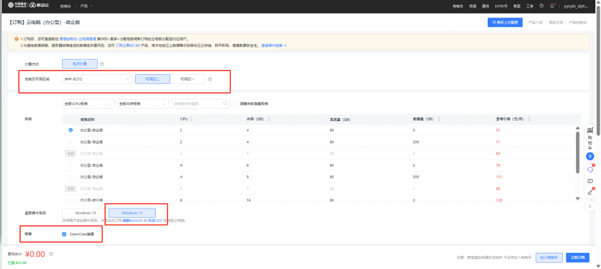Open the help question-mark icon in top bar
The width and height of the screenshot is (601, 269).
[x=542, y=6]
